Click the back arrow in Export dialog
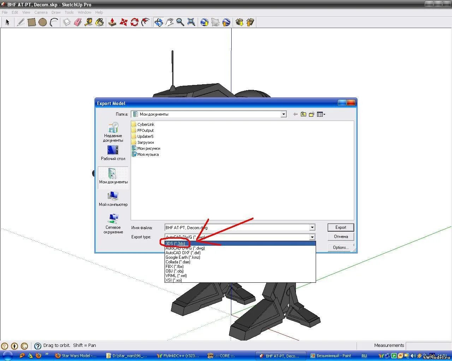This screenshot has height=361, width=452. click(x=296, y=114)
